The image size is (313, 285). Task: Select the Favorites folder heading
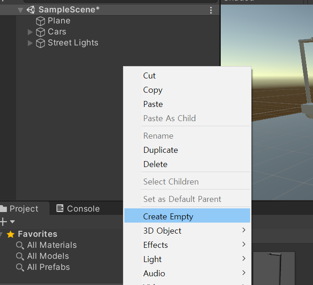click(38, 234)
